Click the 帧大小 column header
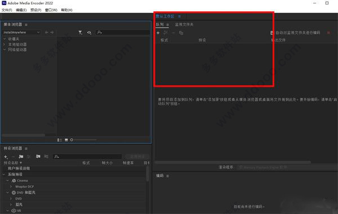The image size is (338, 214). tap(107, 163)
